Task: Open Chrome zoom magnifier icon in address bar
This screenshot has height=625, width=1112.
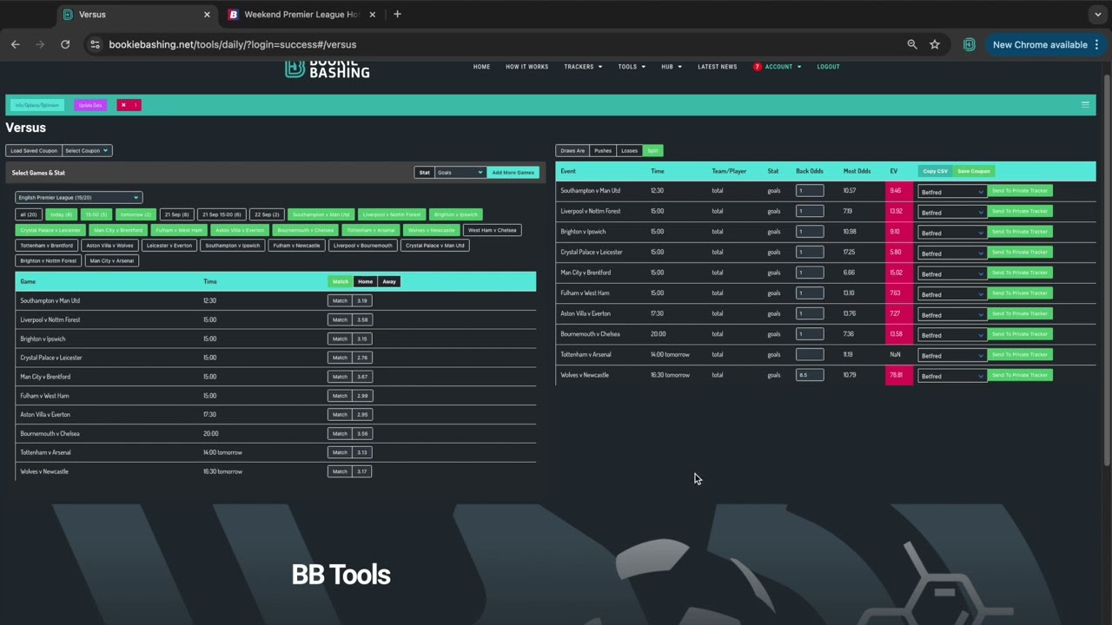Action: tap(911, 44)
